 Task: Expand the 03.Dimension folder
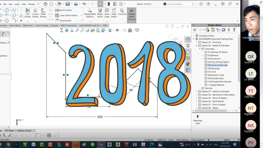click(x=203, y=59)
